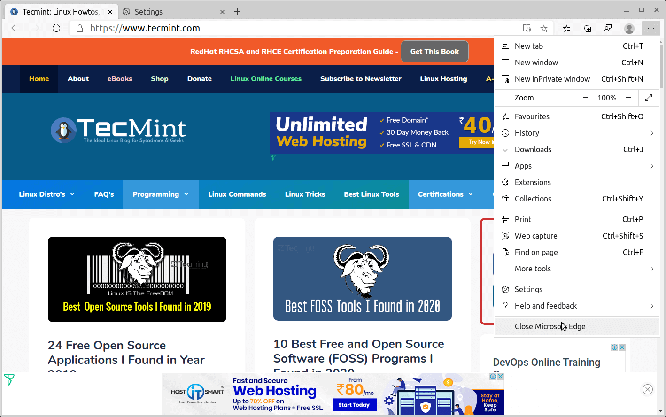This screenshot has width=666, height=417.
Task: Click the address bar URL field
Action: click(x=301, y=28)
